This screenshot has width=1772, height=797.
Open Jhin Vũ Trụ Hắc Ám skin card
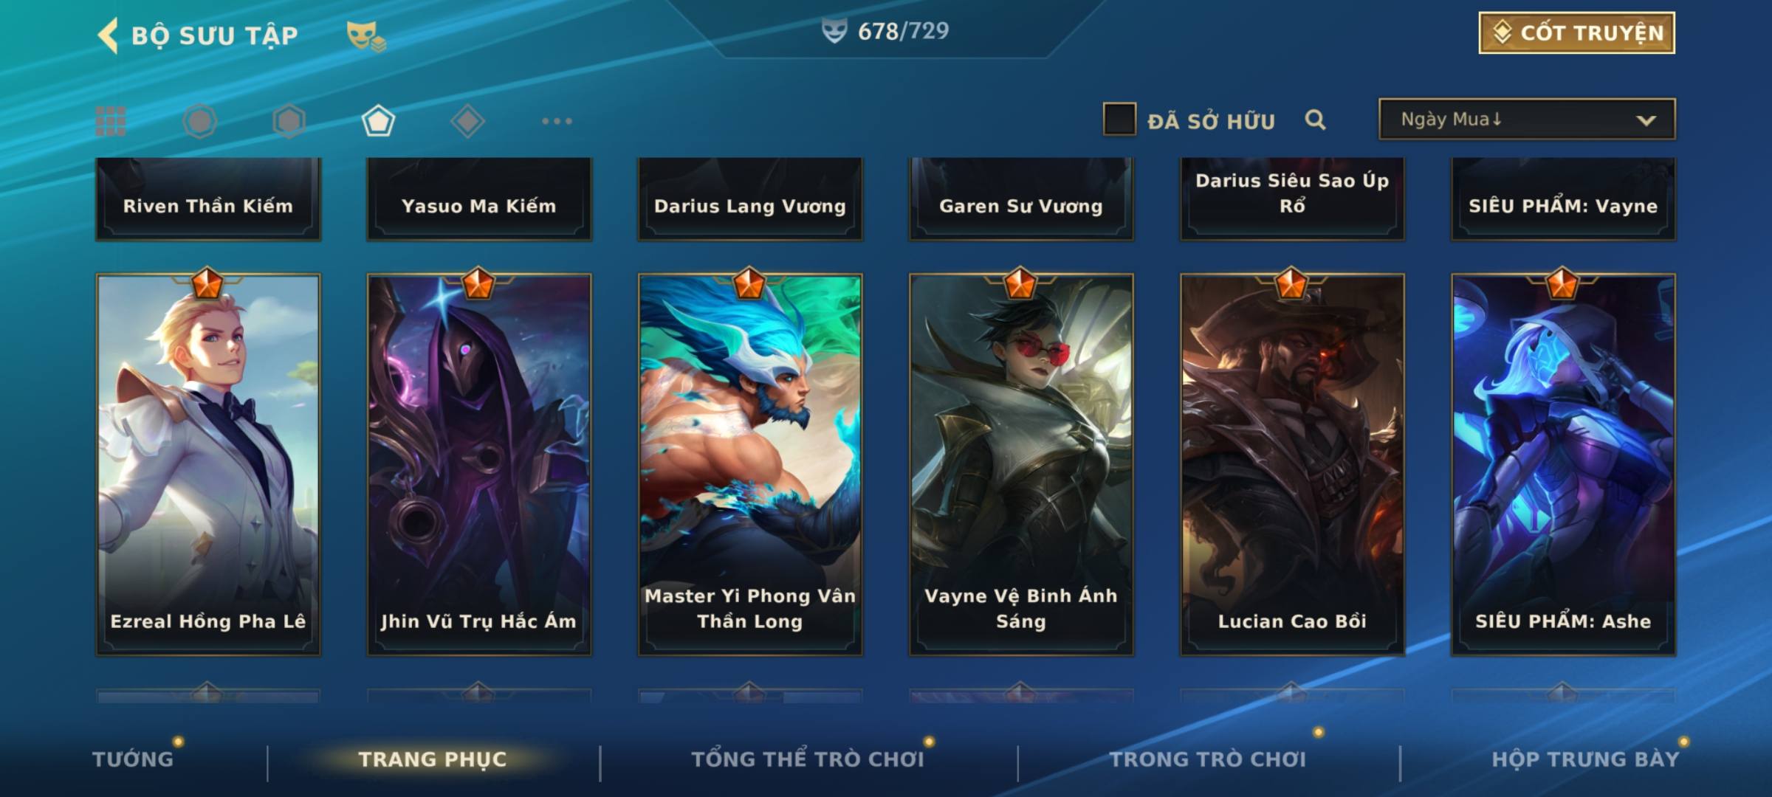pyautogui.click(x=479, y=465)
